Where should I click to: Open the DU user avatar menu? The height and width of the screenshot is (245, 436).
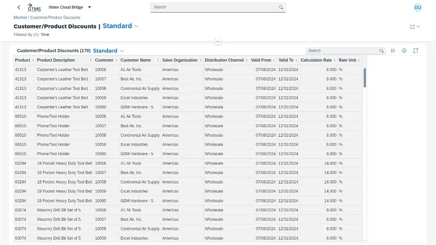point(418,7)
